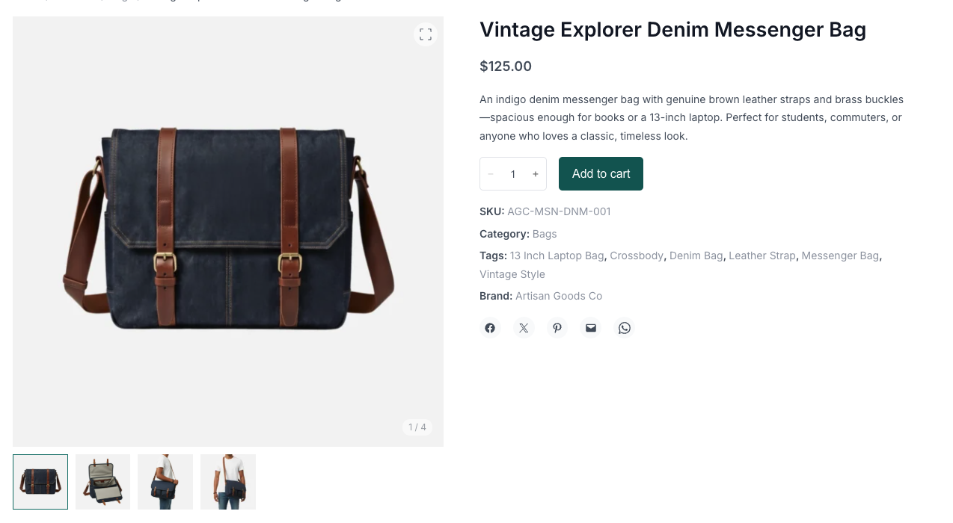The image size is (953, 523).
Task: Pin product on Pinterest
Action: click(x=557, y=328)
